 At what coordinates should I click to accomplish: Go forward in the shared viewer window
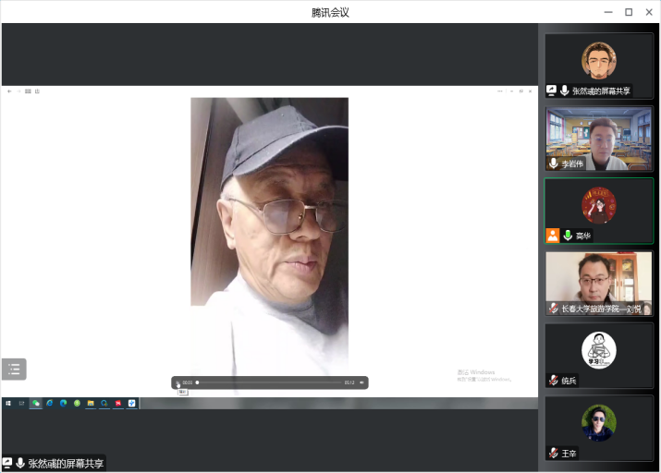click(18, 91)
